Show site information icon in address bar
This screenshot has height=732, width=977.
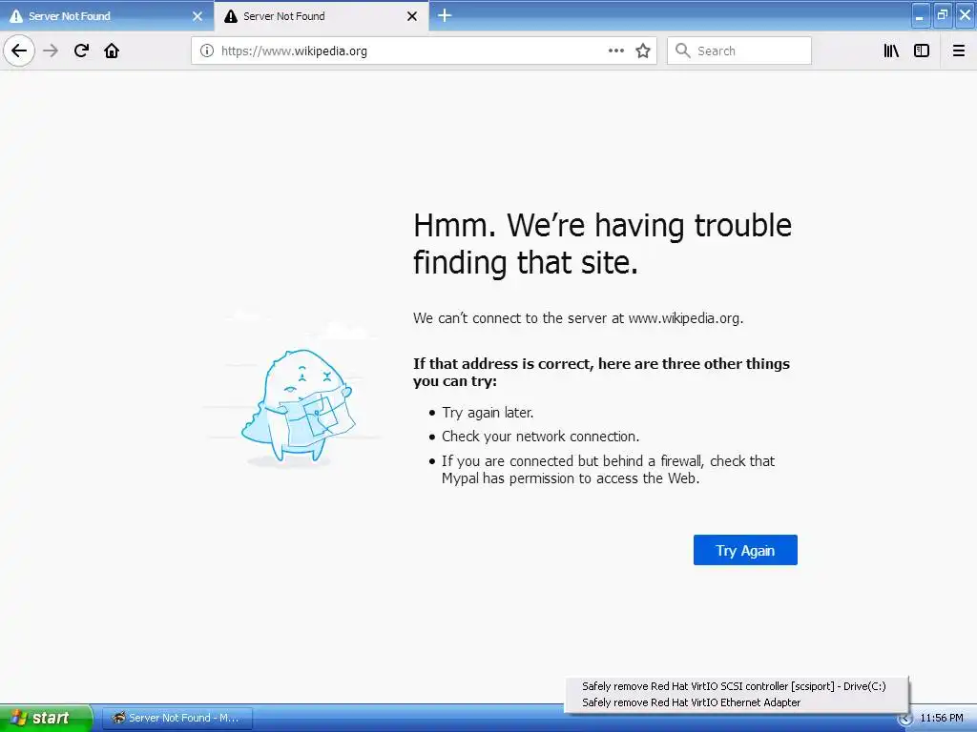(x=207, y=51)
